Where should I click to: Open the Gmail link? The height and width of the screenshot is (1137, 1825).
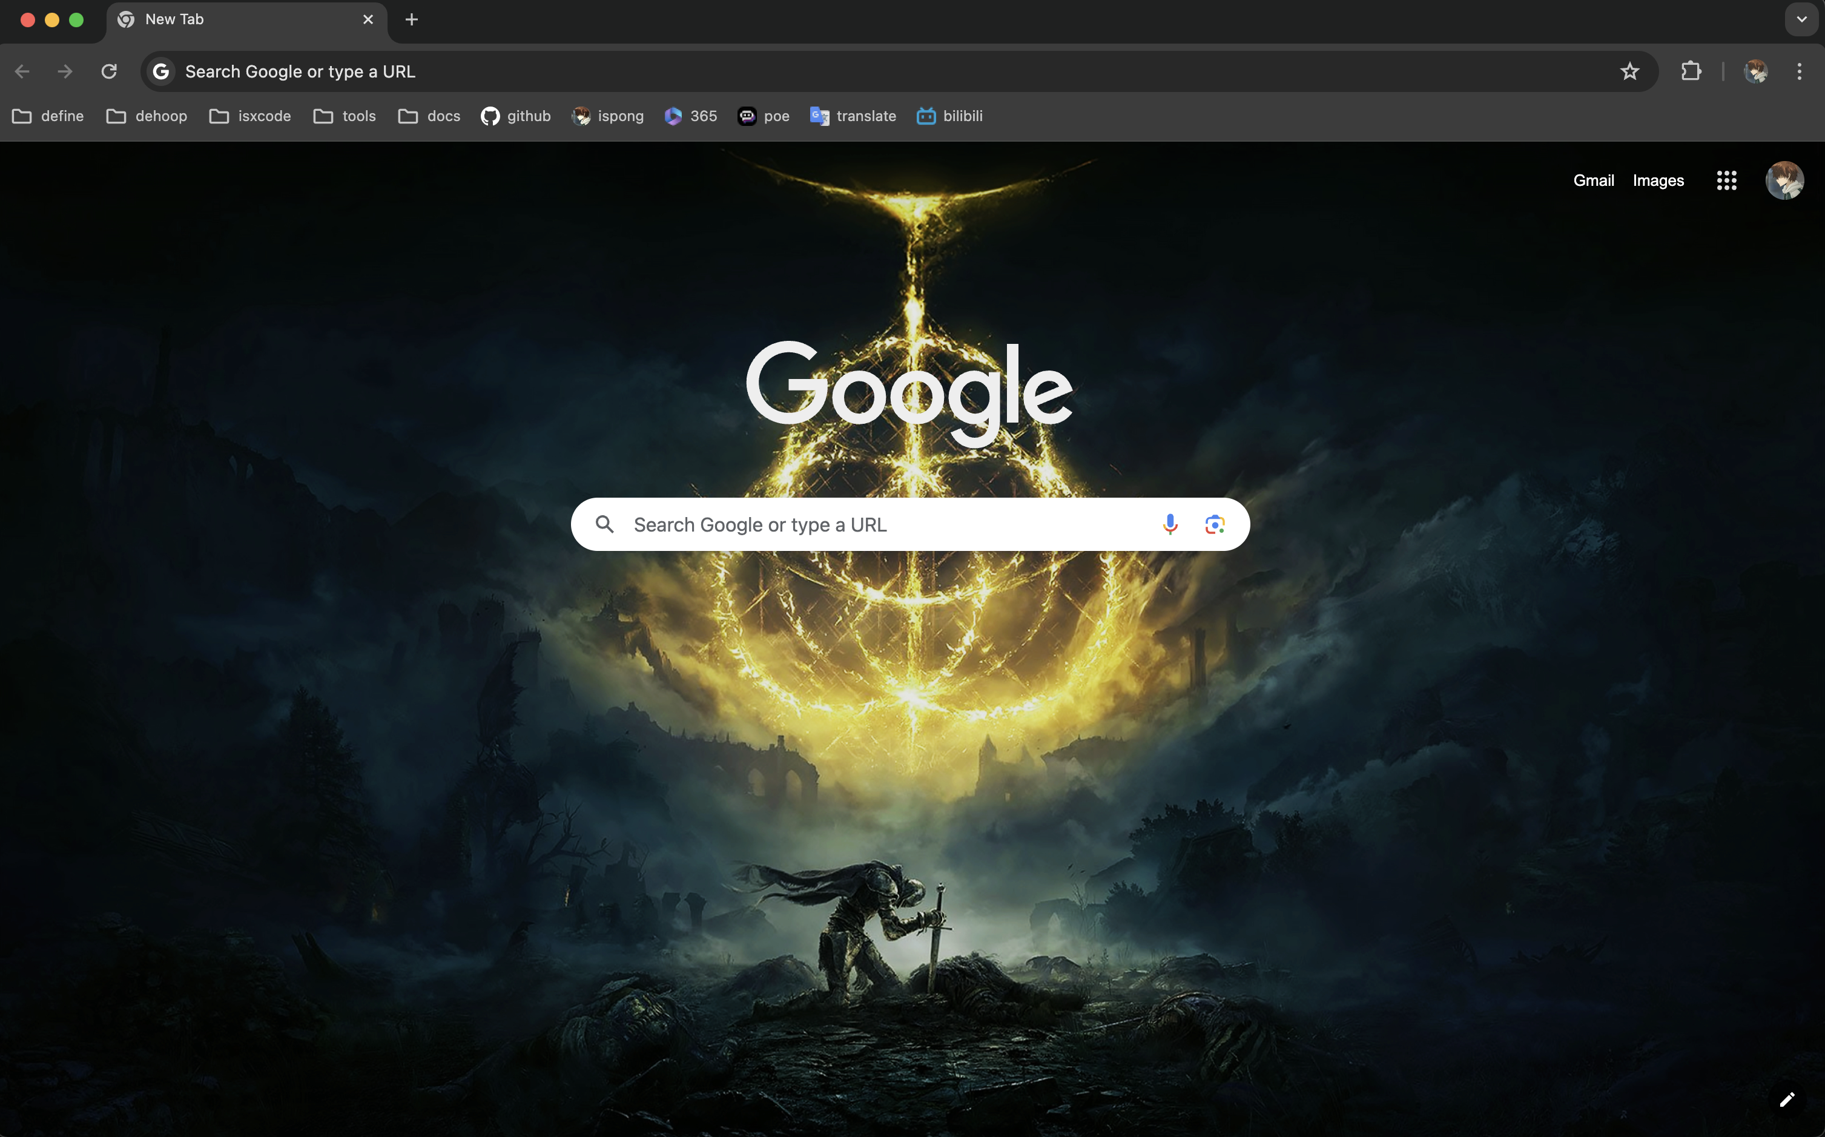(x=1594, y=180)
